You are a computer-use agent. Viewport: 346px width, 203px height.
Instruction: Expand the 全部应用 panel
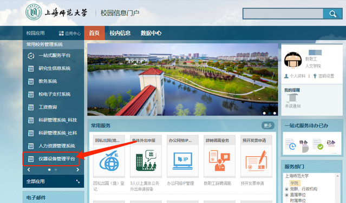tap(78, 181)
